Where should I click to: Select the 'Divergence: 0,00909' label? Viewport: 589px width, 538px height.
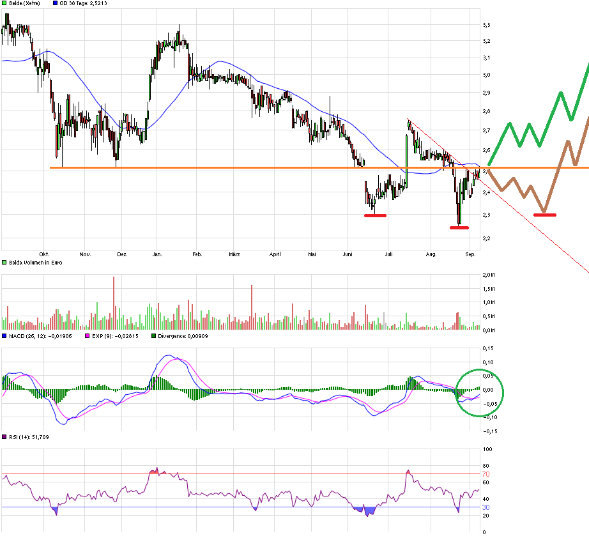point(183,336)
